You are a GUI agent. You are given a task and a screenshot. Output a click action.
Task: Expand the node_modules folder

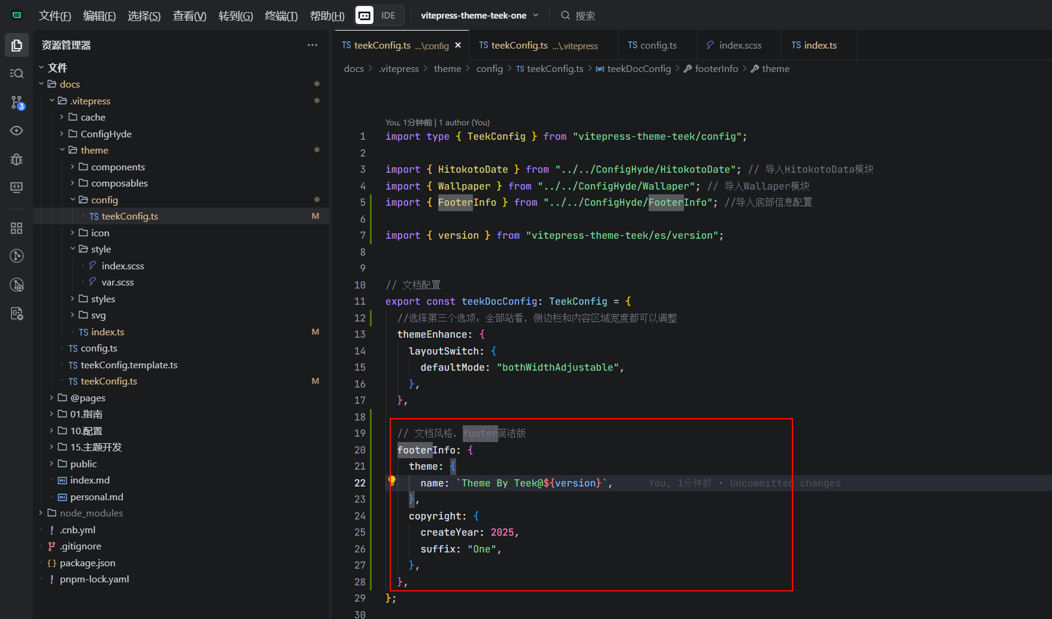91,513
